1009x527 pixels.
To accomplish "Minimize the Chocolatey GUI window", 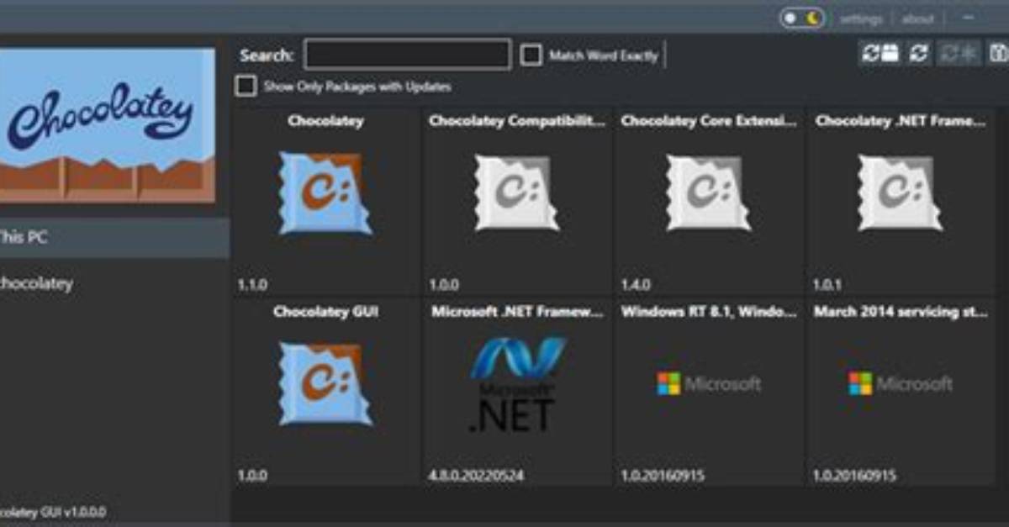I will 968,18.
